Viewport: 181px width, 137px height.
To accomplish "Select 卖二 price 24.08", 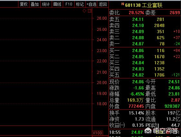I will click(x=138, y=38).
